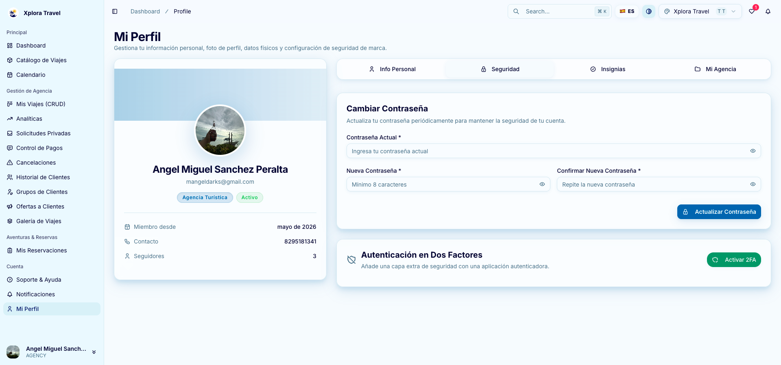The width and height of the screenshot is (781, 365).
Task: Switch to the Insignias tab
Action: [608, 69]
